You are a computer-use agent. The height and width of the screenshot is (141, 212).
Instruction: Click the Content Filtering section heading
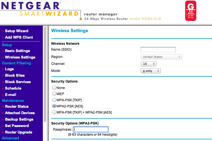tap(17, 63)
